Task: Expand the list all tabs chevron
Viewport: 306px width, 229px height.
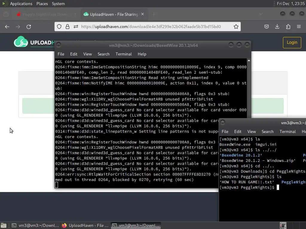Action: coord(261,14)
